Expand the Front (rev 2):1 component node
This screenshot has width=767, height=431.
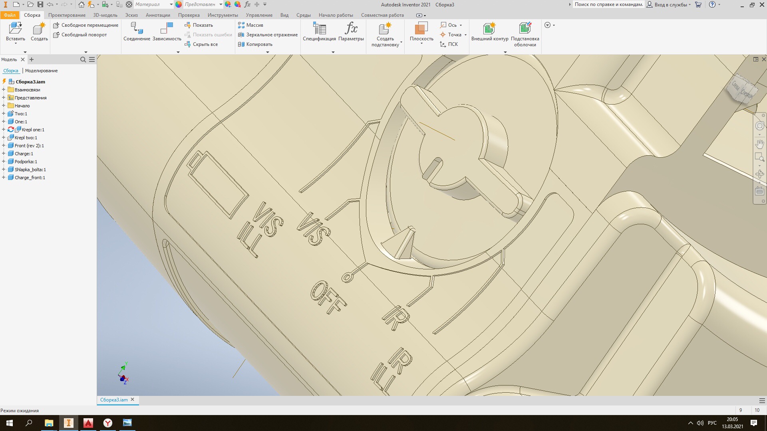[x=4, y=146]
